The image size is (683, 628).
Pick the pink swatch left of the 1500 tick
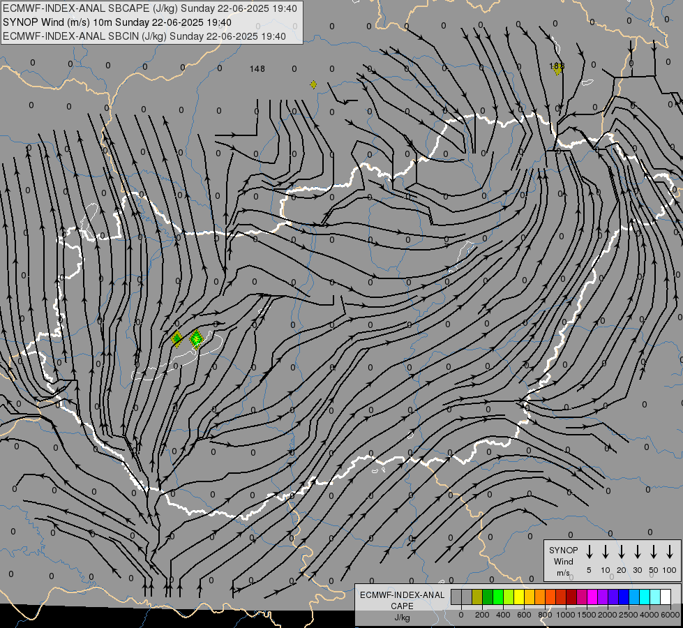tap(582, 597)
